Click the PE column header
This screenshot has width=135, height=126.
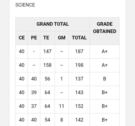34,38
